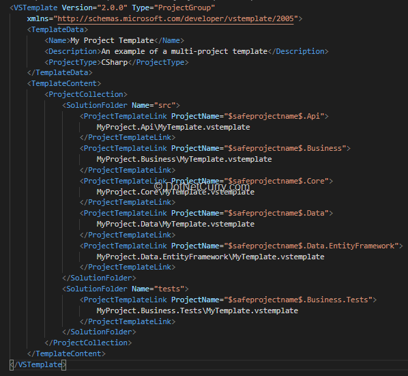The image size is (408, 376).
Task: Click the closing /TemplateData tag
Action: [59, 72]
